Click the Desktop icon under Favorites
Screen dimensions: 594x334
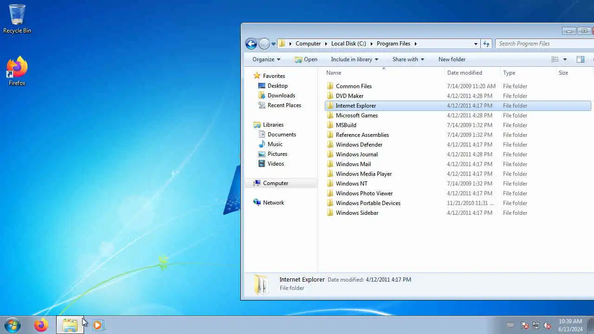point(262,86)
